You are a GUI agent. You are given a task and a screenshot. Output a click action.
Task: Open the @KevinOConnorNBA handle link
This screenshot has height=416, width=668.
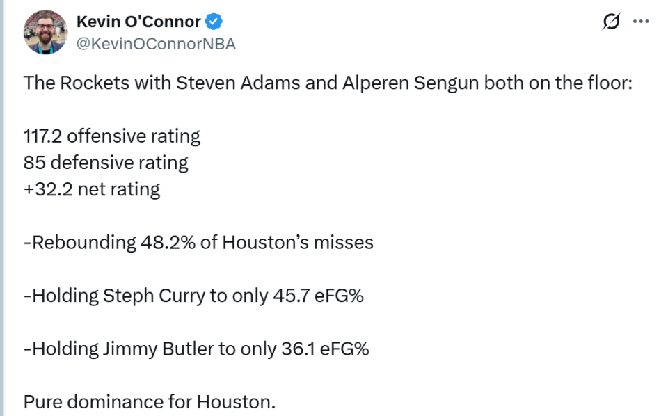tap(156, 44)
